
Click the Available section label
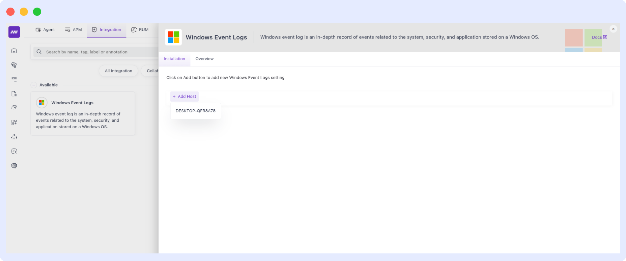[48, 85]
